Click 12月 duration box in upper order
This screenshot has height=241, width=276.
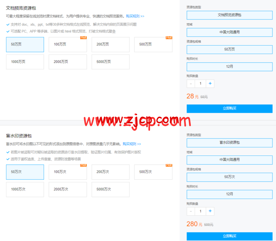(x=230, y=67)
